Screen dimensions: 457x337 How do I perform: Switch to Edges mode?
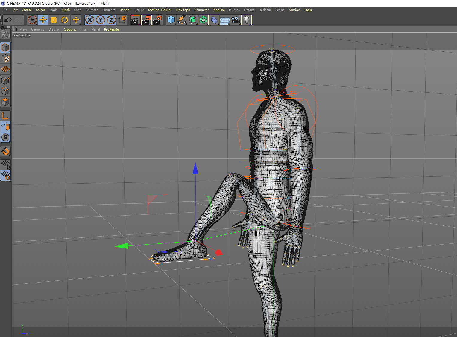click(x=5, y=91)
